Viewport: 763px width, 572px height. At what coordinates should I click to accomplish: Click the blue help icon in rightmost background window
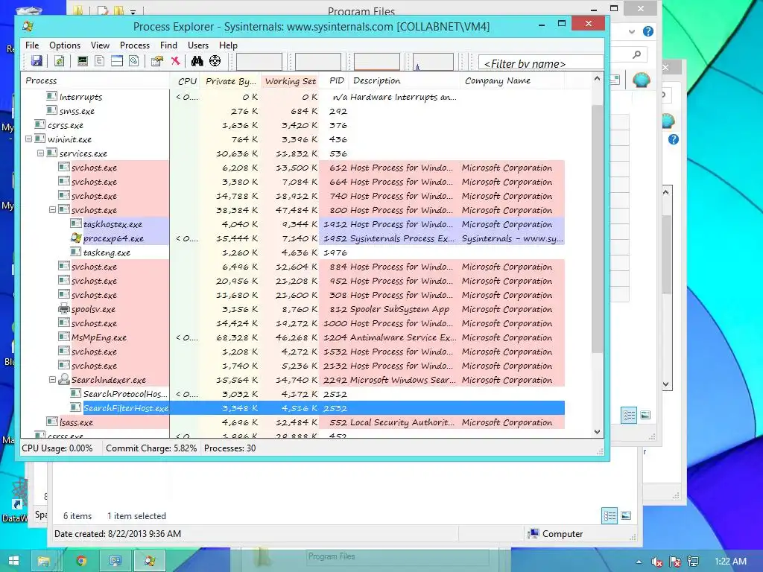pos(674,139)
